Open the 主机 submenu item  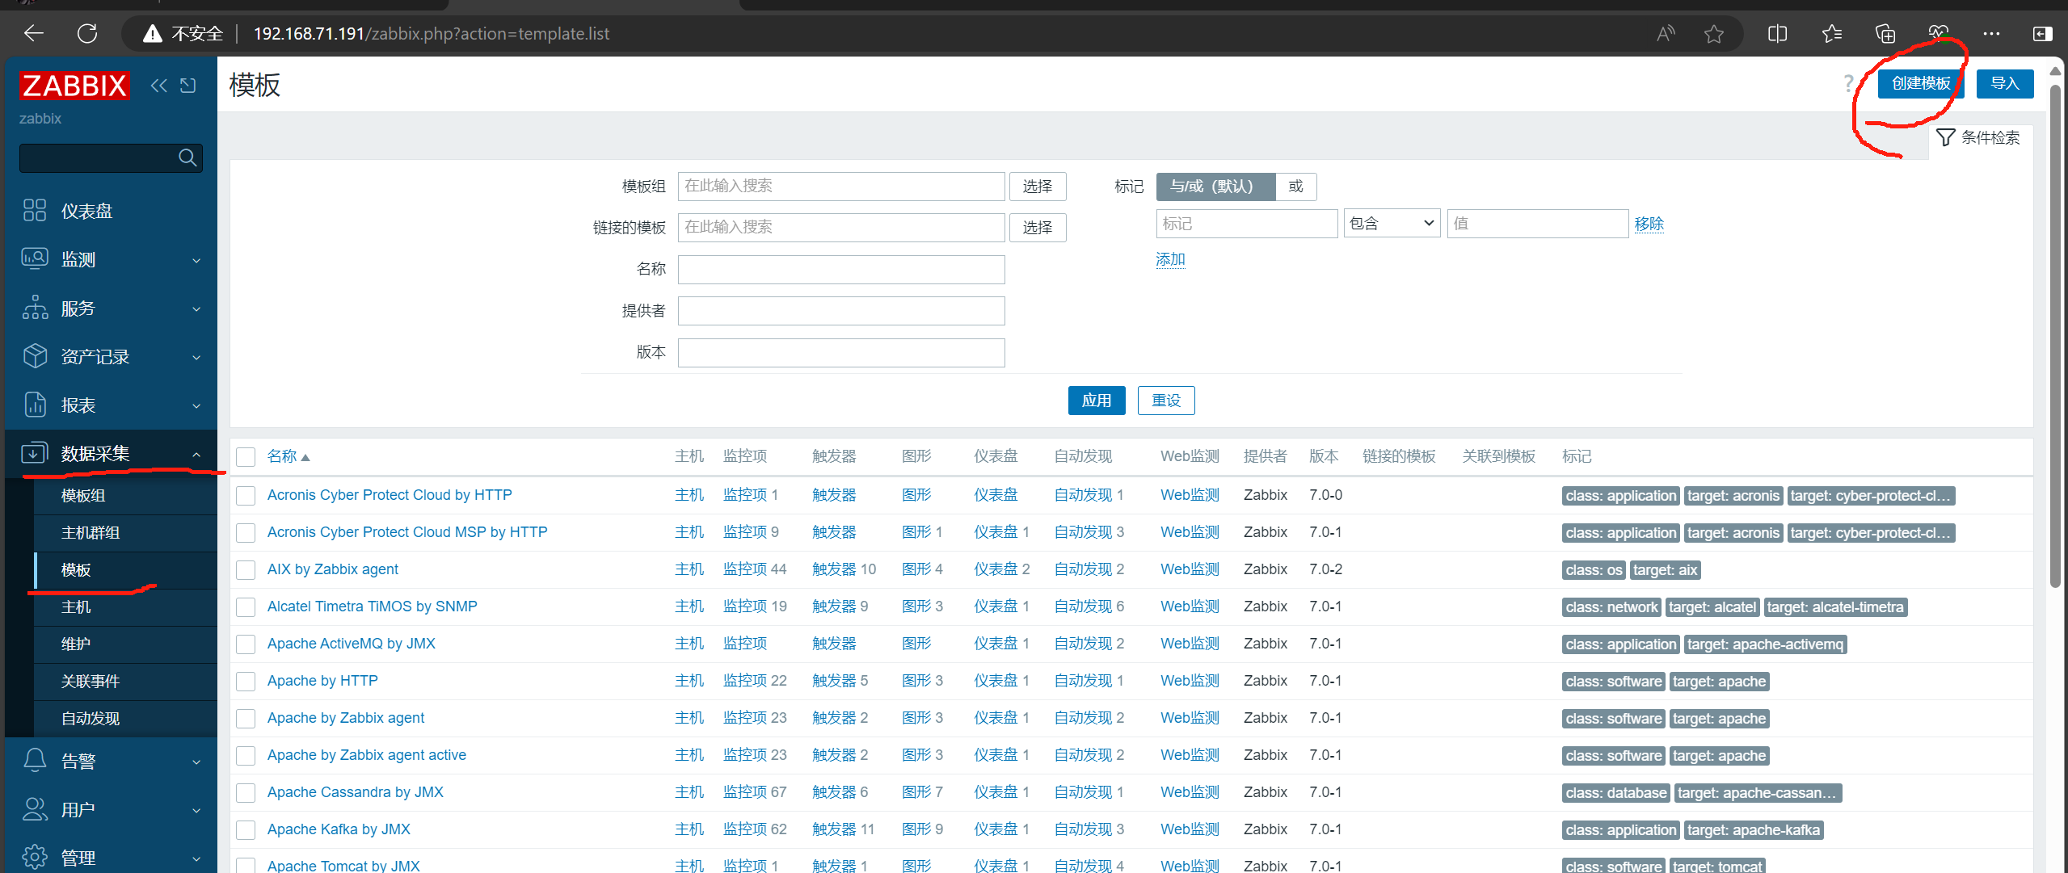coord(126,606)
